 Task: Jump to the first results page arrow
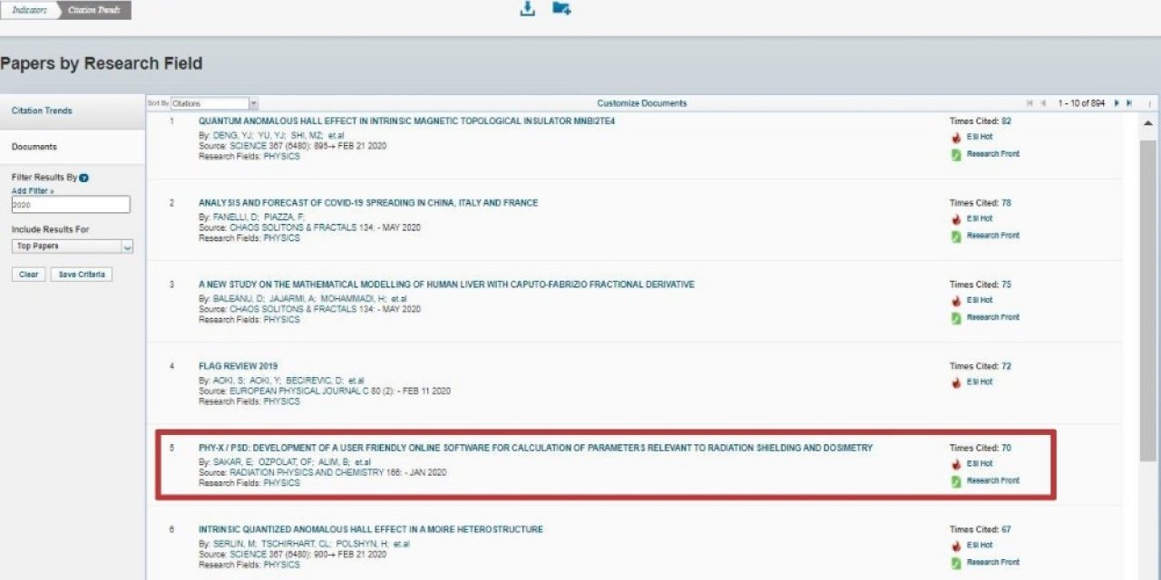coord(1029,103)
